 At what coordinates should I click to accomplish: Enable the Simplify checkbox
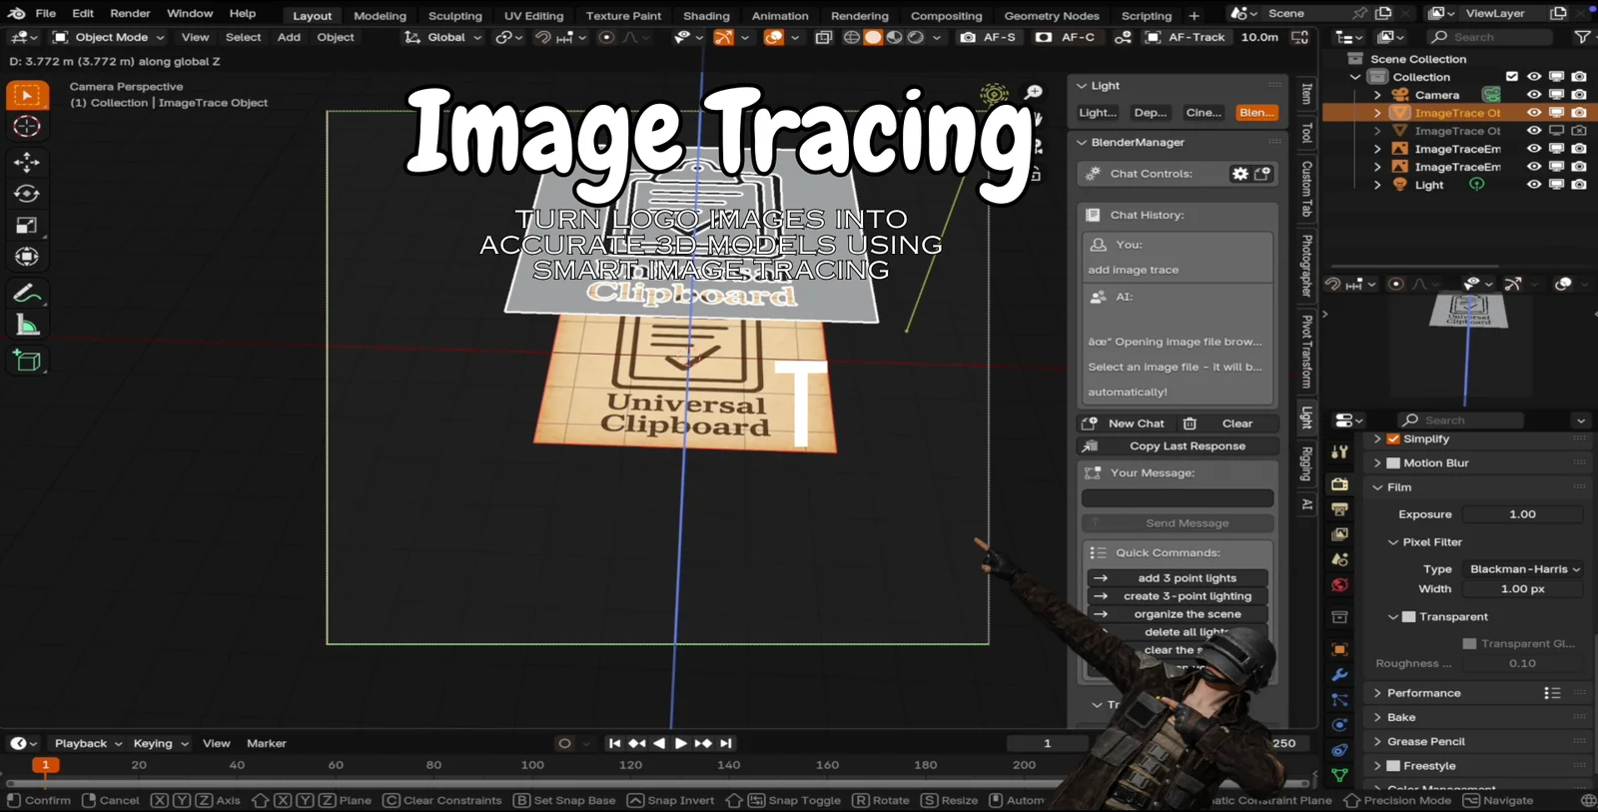(1394, 438)
